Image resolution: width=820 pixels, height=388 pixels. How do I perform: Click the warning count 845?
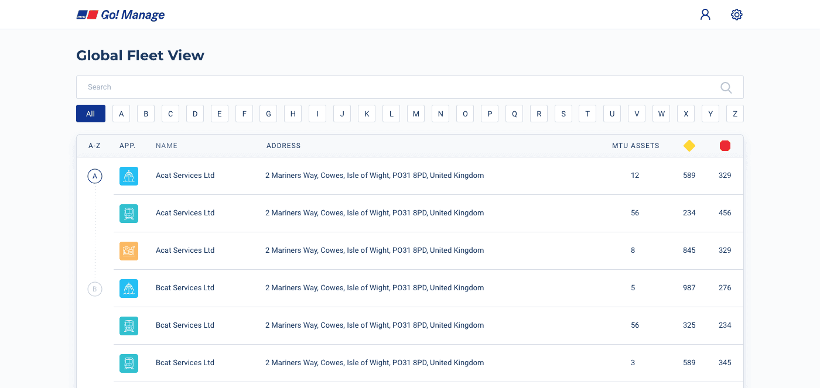coord(689,250)
